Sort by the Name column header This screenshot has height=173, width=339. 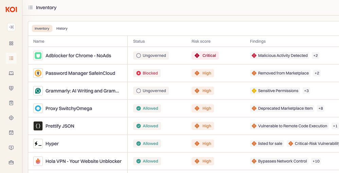[x=39, y=41]
